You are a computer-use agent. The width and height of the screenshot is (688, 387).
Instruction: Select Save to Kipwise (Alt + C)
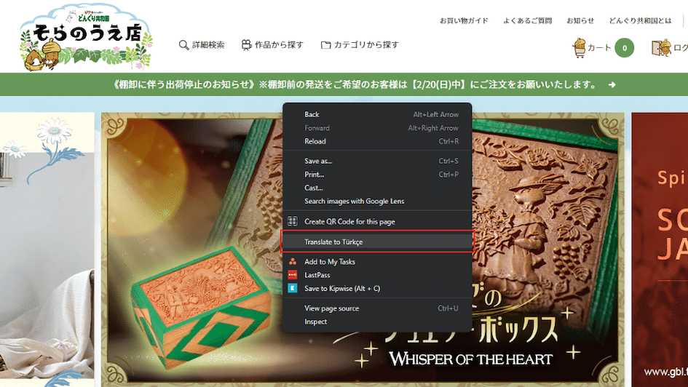click(x=377, y=288)
